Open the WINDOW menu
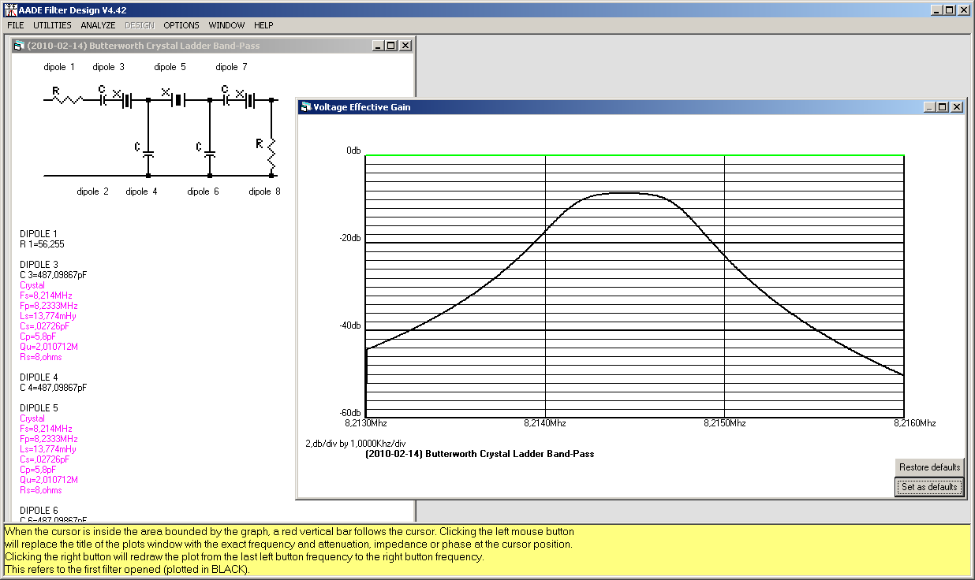This screenshot has height=580, width=975. [x=226, y=25]
